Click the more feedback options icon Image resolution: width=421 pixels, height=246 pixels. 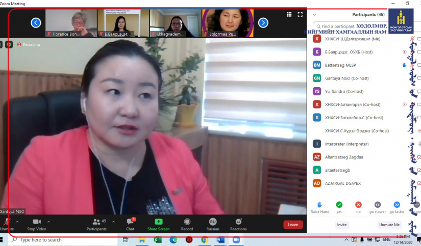pos(416,205)
